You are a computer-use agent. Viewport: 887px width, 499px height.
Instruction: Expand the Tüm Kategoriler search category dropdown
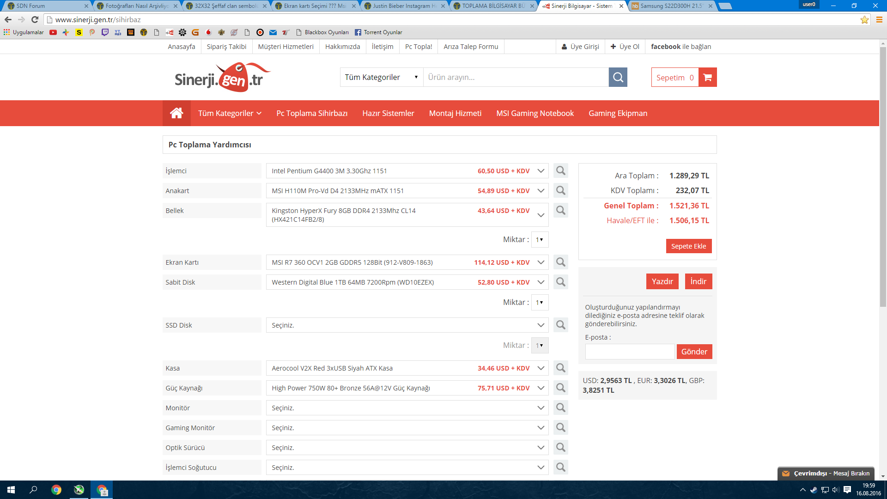click(x=381, y=77)
